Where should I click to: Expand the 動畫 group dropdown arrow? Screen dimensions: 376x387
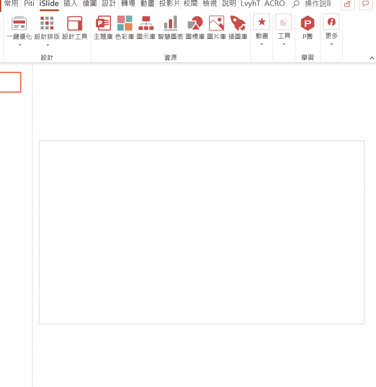click(x=262, y=44)
